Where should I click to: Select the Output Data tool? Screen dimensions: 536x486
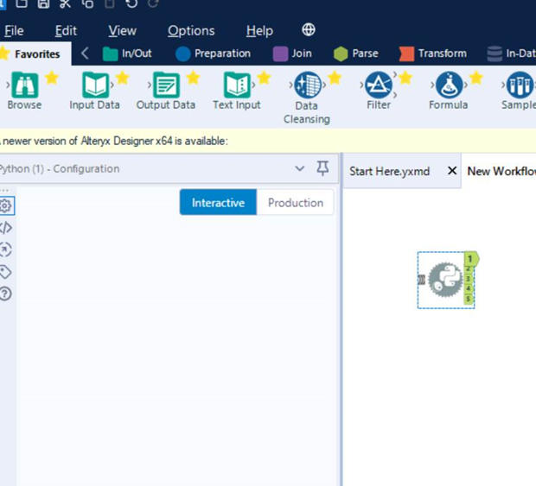(166, 85)
